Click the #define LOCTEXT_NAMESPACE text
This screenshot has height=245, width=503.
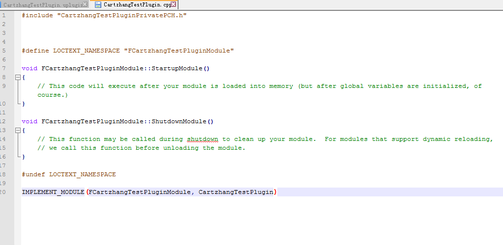click(x=71, y=51)
